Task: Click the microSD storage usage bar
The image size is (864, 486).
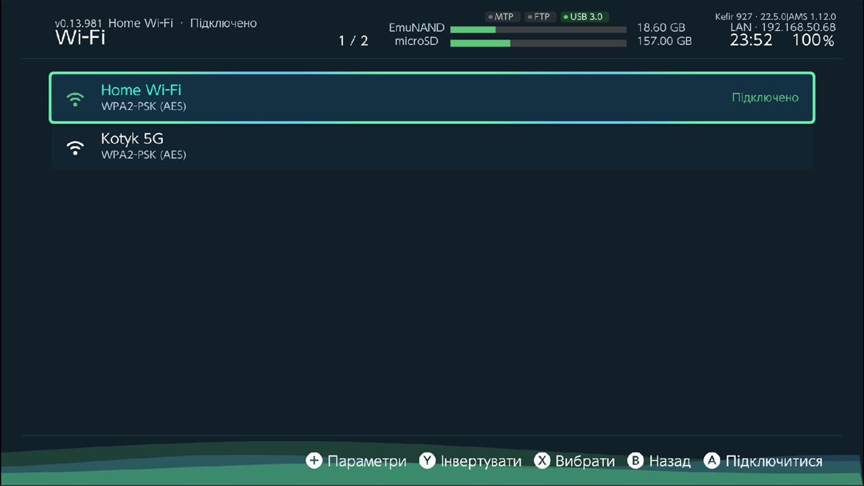Action: 538,43
